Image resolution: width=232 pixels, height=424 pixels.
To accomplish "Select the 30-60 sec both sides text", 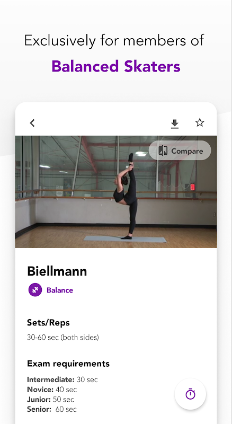I will click(63, 338).
